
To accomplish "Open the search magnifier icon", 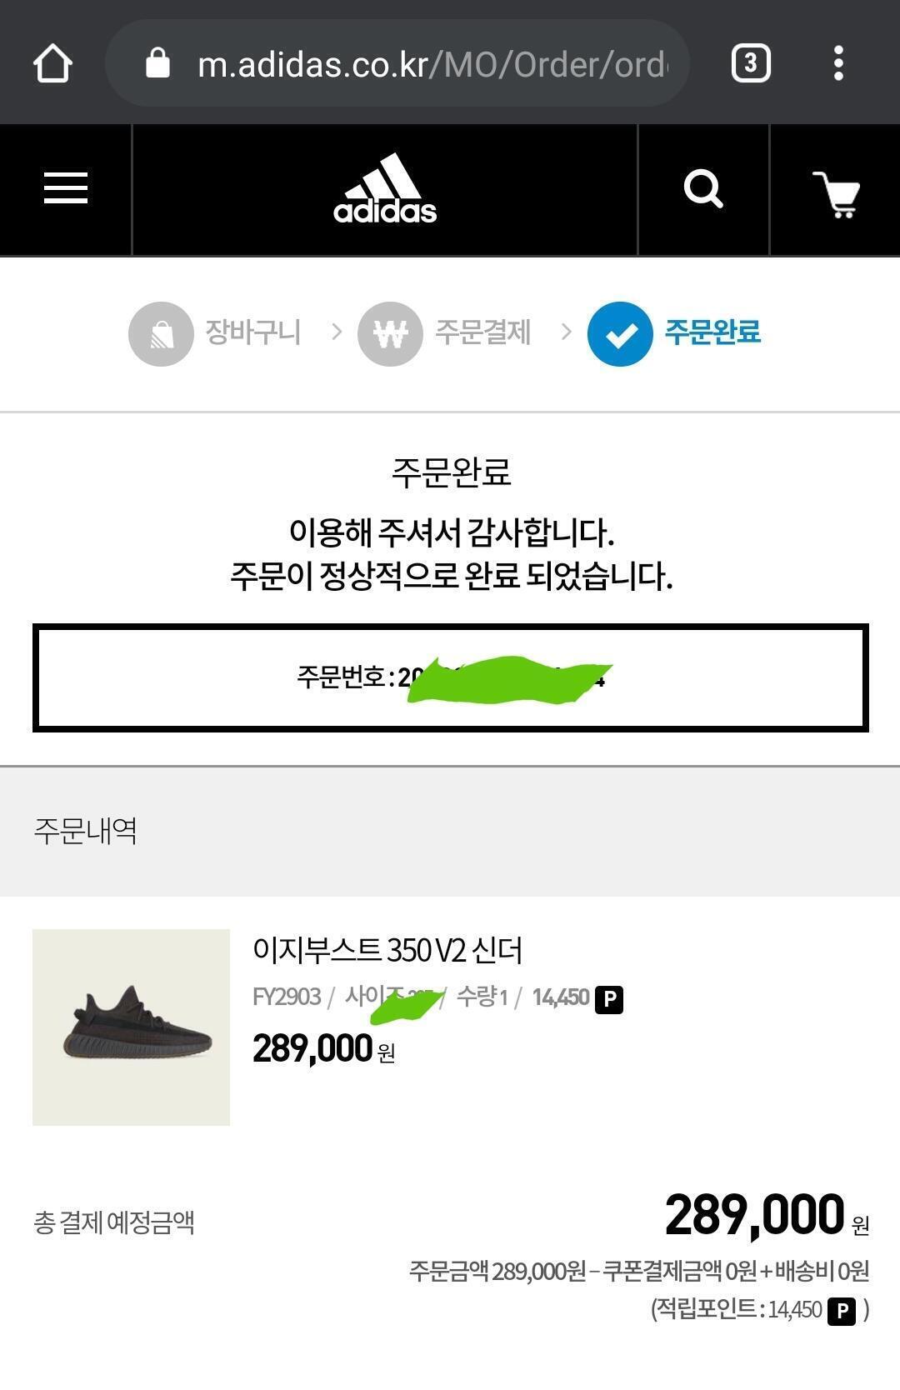I will (x=703, y=189).
